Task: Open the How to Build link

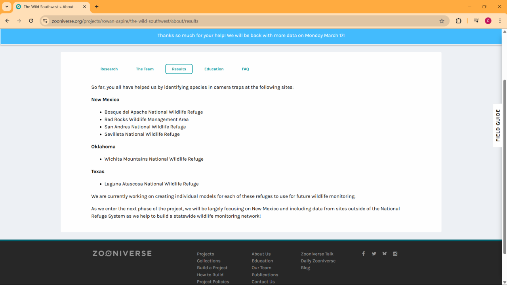Action: [x=210, y=275]
